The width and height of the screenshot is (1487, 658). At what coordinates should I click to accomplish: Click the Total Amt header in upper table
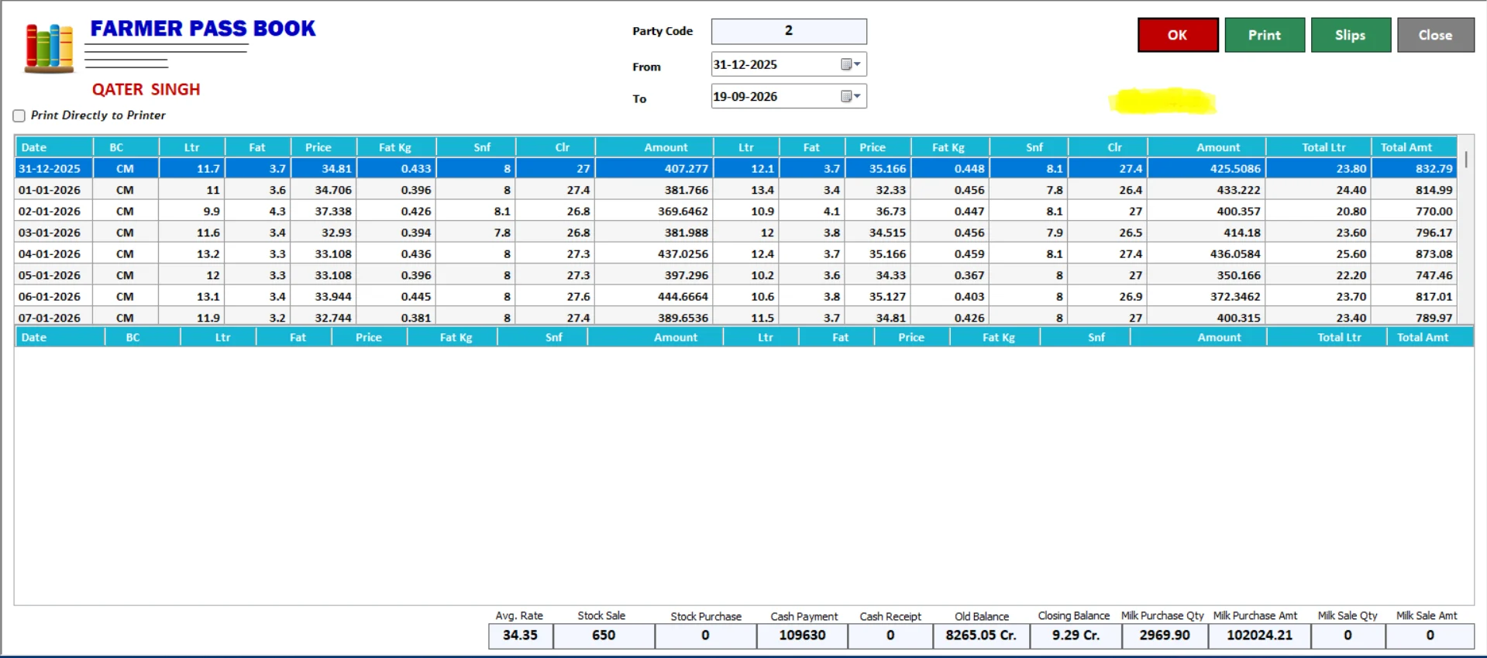pos(1414,147)
